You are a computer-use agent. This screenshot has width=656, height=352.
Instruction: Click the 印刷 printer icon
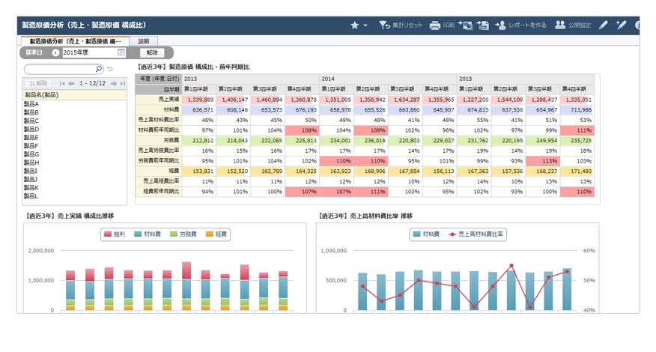pyautogui.click(x=435, y=25)
